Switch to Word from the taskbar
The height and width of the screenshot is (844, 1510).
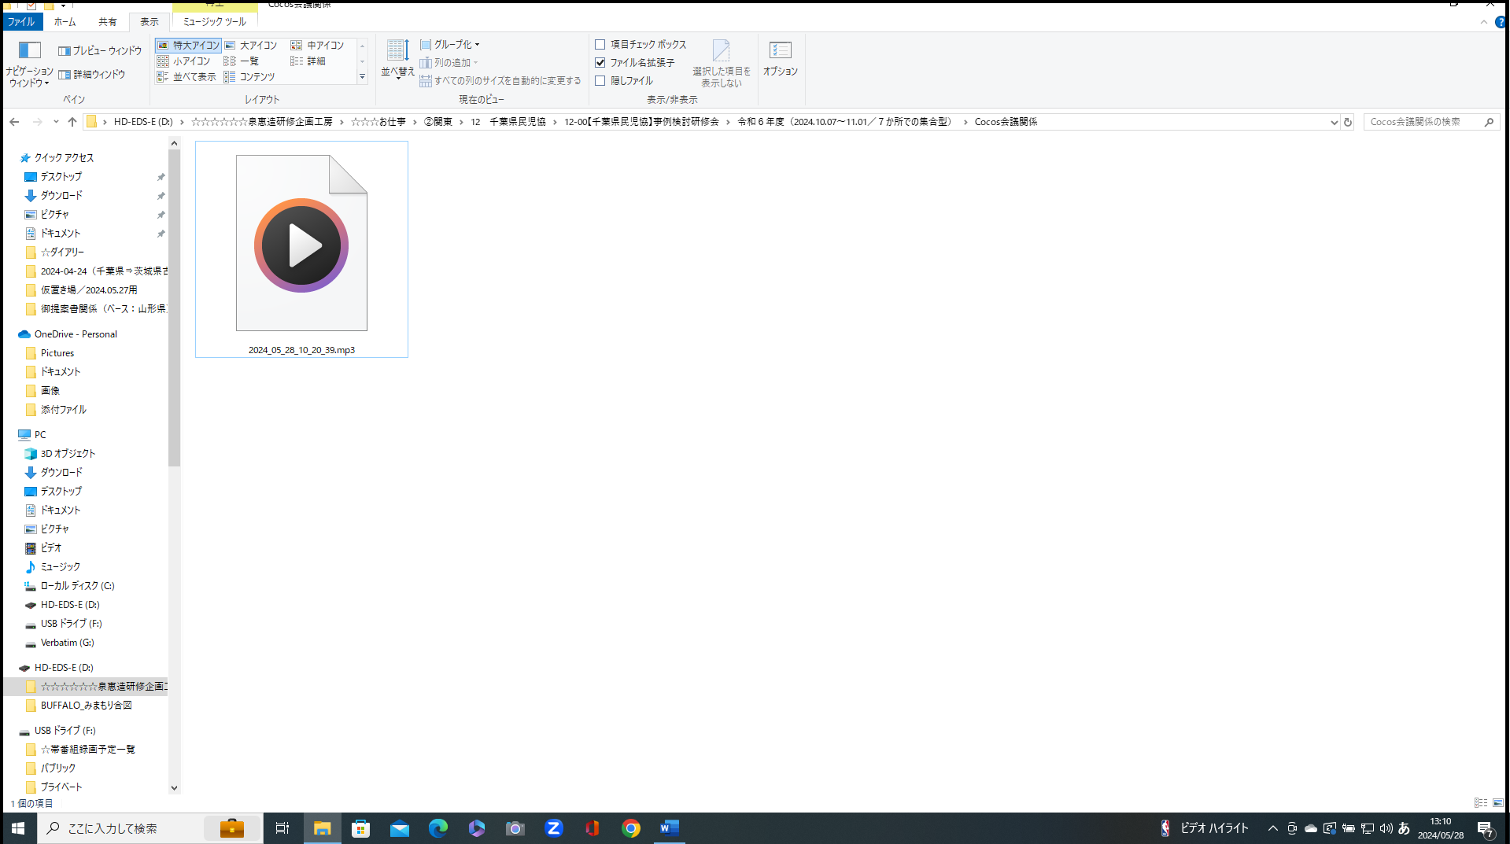tap(670, 828)
